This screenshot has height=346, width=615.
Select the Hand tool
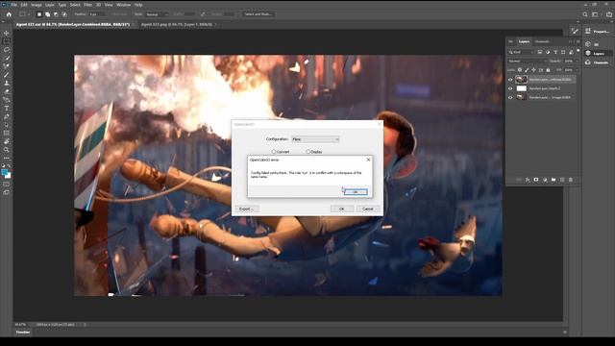click(x=7, y=141)
